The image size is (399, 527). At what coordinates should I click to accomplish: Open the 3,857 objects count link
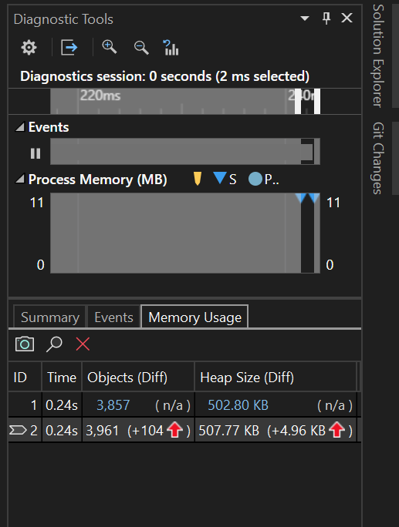pos(113,405)
